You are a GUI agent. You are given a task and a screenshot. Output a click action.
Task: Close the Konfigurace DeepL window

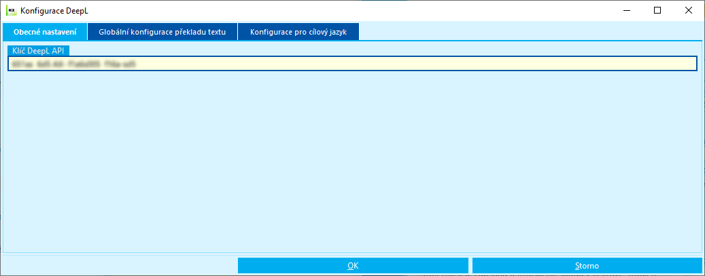688,10
